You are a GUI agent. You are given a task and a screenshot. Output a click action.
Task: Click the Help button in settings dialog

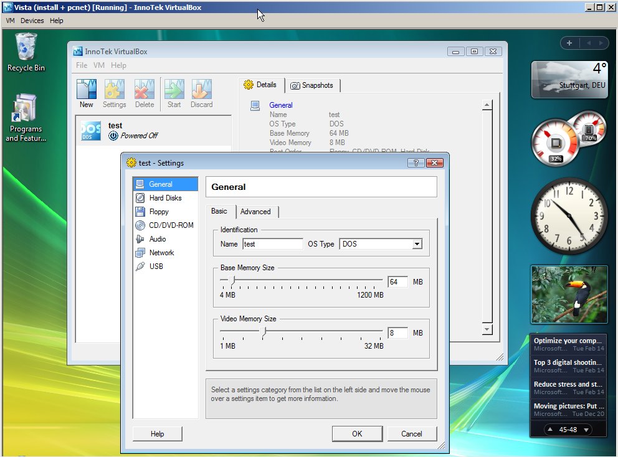157,434
